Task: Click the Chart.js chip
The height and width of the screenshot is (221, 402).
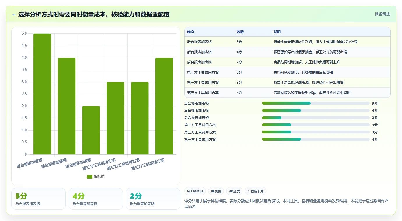Action: [x=195, y=191]
